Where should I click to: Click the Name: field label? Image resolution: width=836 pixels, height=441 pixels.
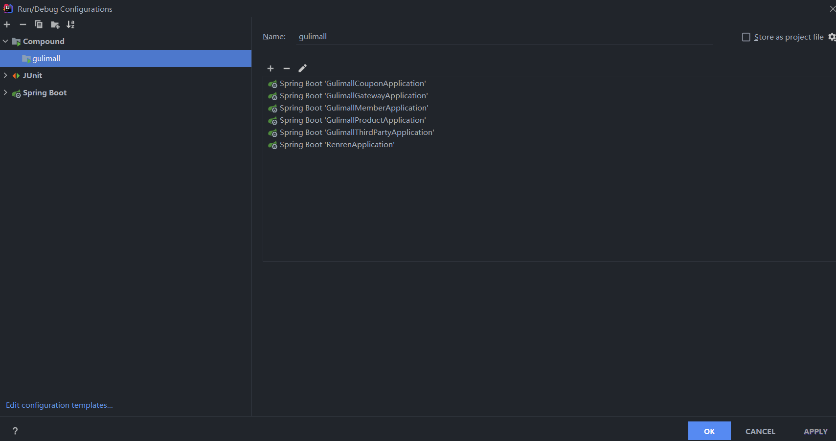tap(274, 37)
